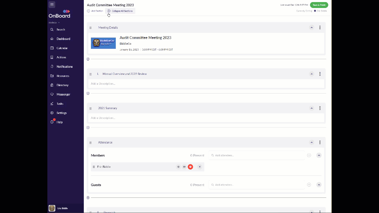Open the Messenger panel
This screenshot has width=379, height=213.
click(63, 94)
